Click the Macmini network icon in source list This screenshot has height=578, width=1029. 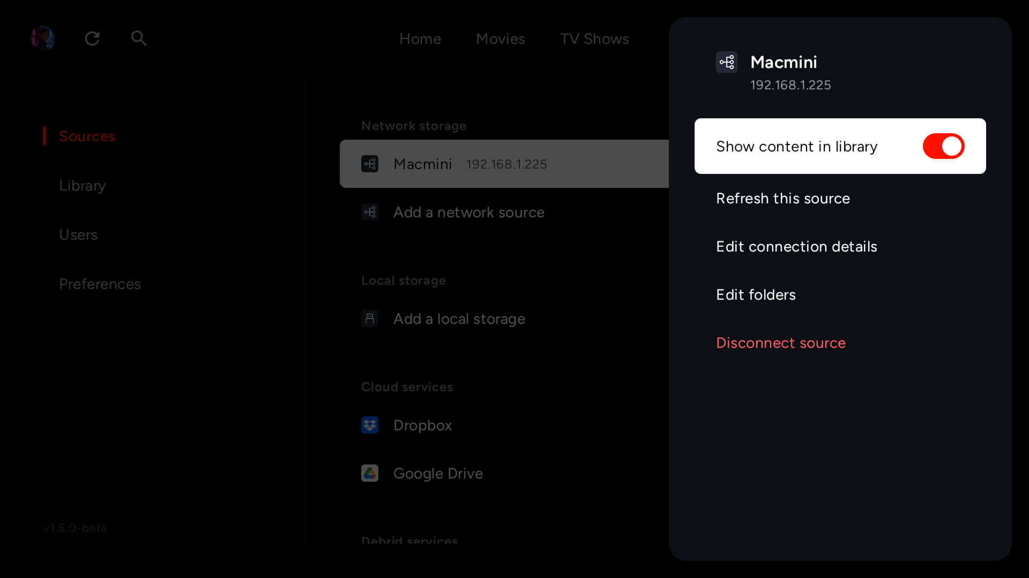pos(370,164)
